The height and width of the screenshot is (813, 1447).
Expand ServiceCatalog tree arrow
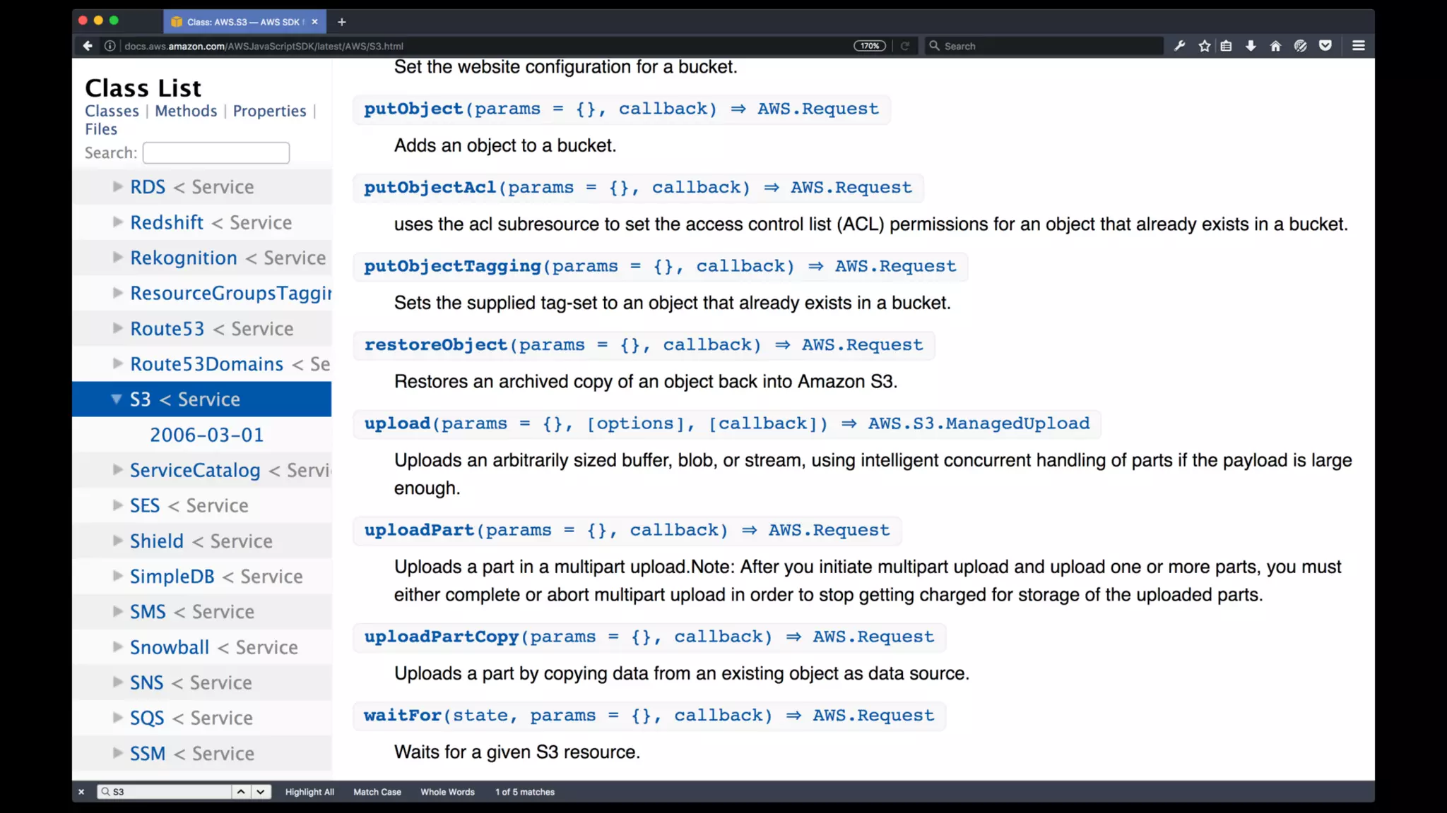118,469
